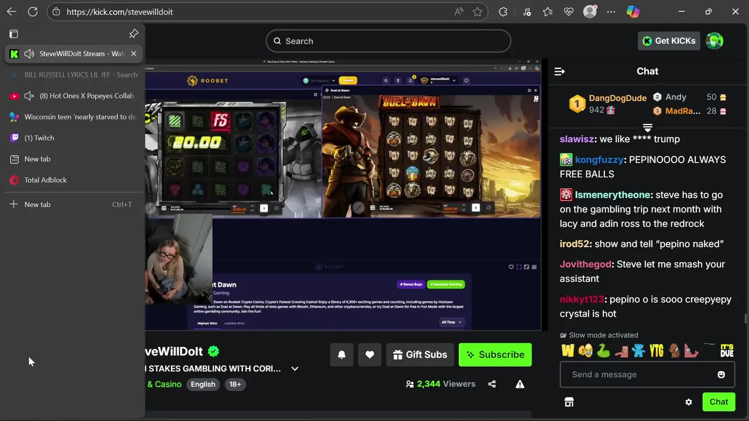This screenshot has width=749, height=421.
Task: Reload the kick.com page
Action: [33, 12]
